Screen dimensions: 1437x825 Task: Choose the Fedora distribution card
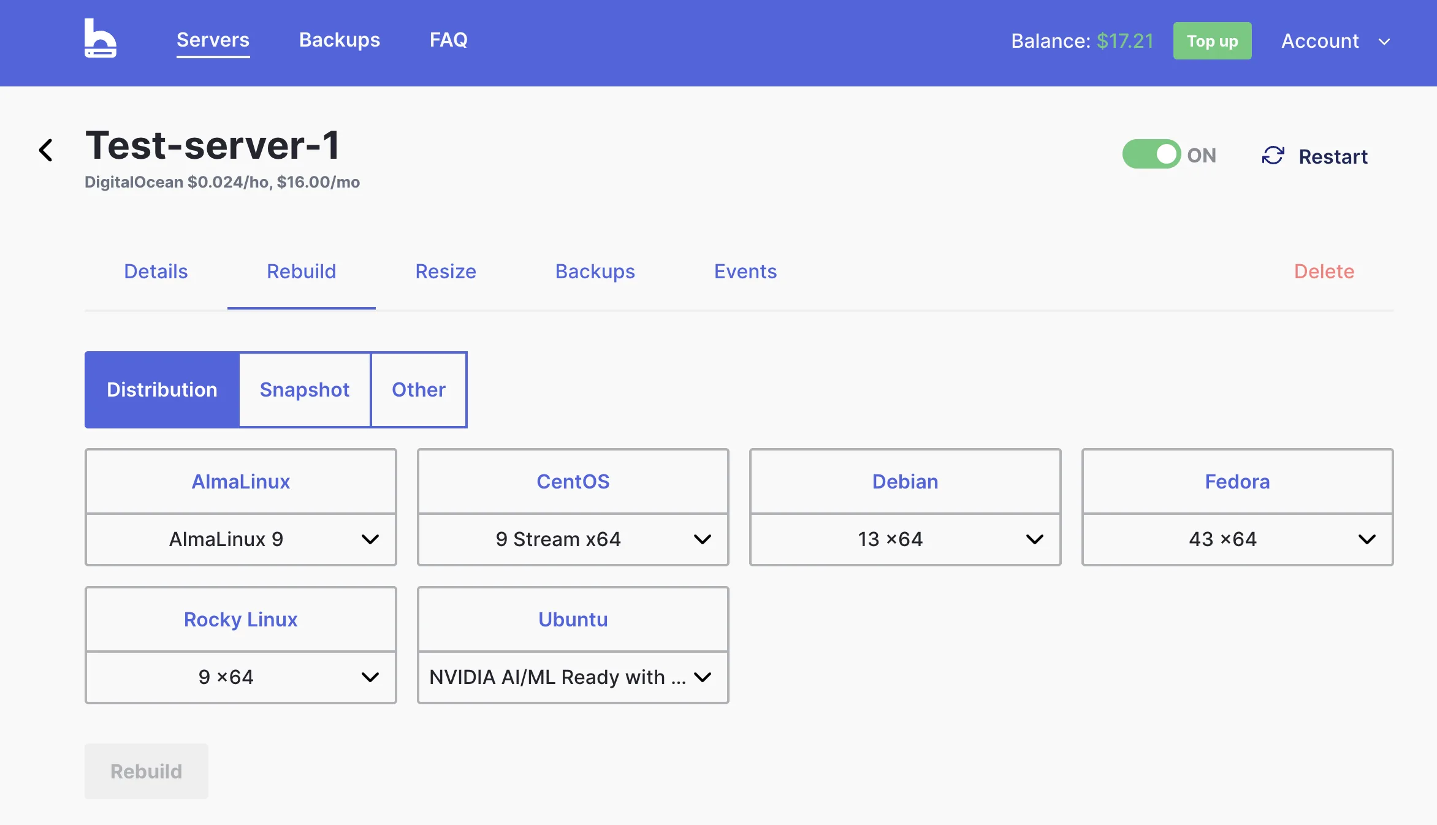(x=1238, y=482)
